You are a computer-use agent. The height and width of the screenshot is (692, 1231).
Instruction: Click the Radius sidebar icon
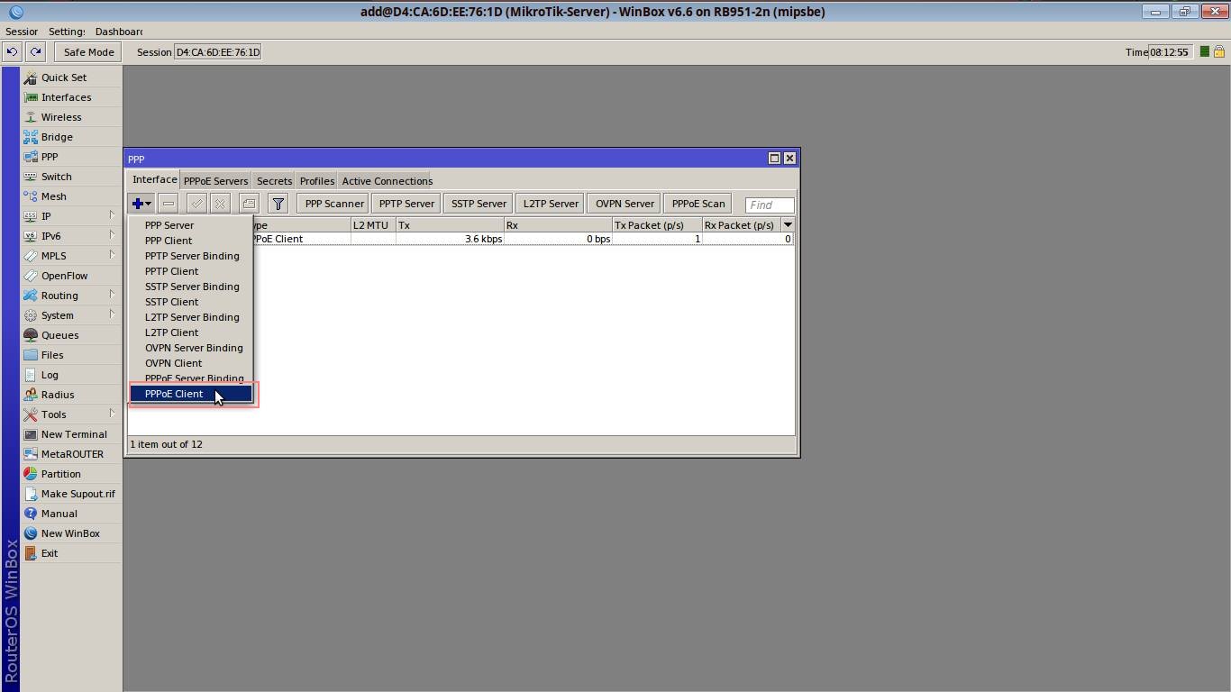[31, 395]
